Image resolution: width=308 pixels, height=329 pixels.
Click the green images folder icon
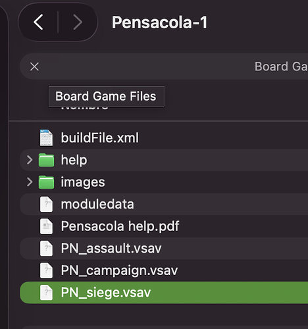point(46,182)
